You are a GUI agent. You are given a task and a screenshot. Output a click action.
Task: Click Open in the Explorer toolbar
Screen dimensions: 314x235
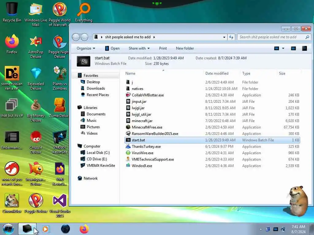[112, 48]
